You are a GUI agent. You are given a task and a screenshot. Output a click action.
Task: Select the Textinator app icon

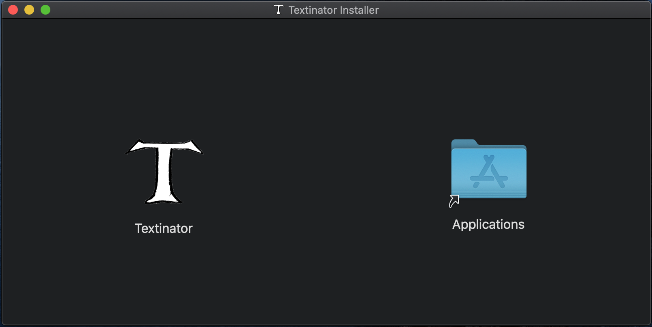coord(164,172)
